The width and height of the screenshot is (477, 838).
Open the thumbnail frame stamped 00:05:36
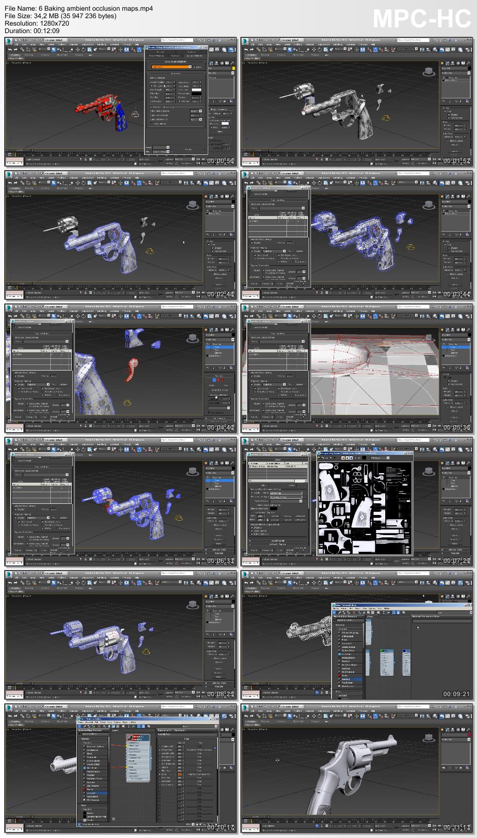[x=357, y=368]
